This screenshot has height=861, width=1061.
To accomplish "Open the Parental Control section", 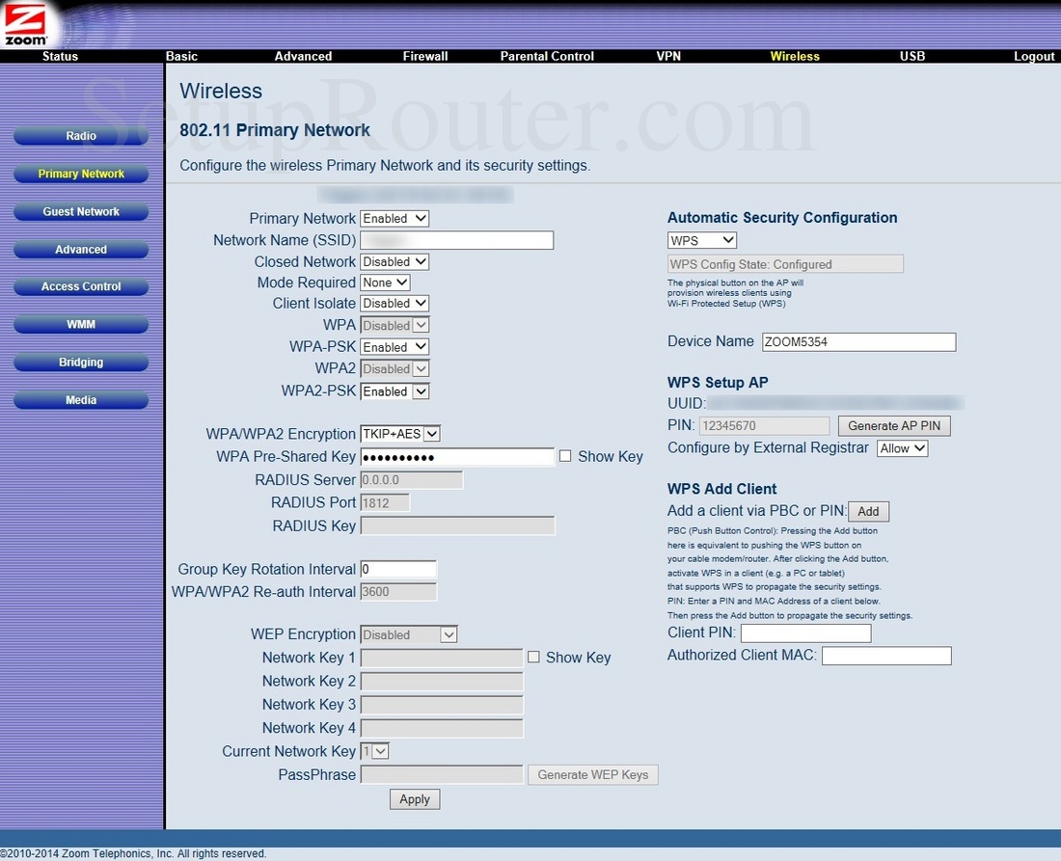I will 546,56.
